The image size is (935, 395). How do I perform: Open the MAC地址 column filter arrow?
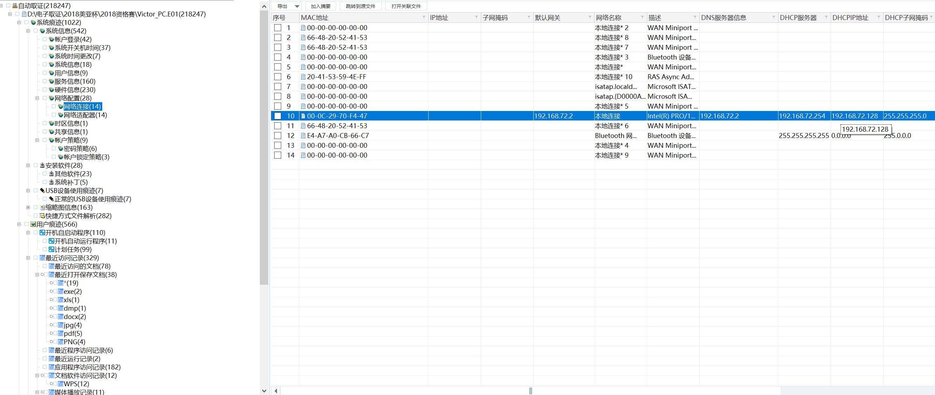click(424, 18)
